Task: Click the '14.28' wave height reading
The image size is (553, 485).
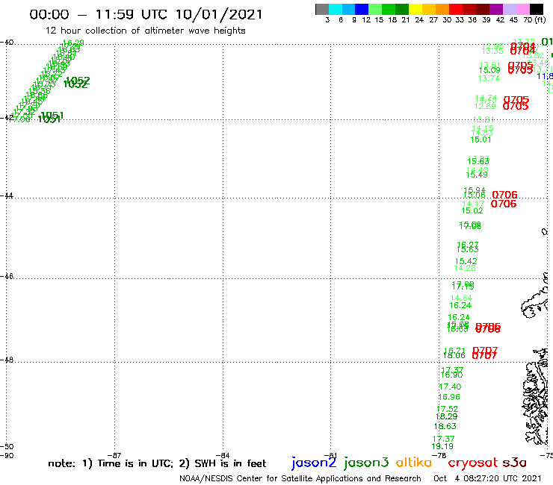Action: (465, 268)
